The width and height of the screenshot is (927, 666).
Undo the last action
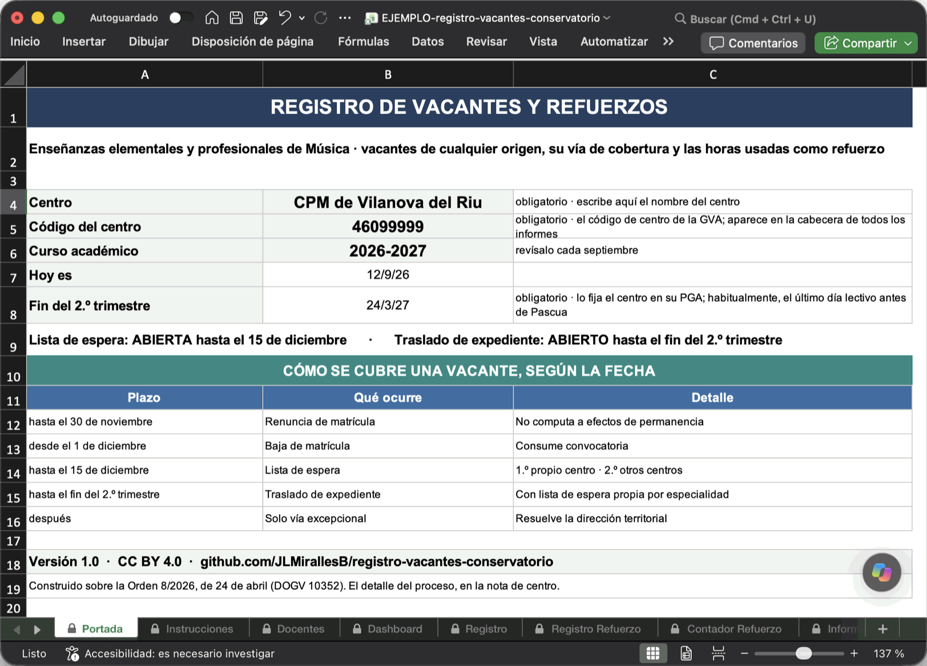(285, 18)
